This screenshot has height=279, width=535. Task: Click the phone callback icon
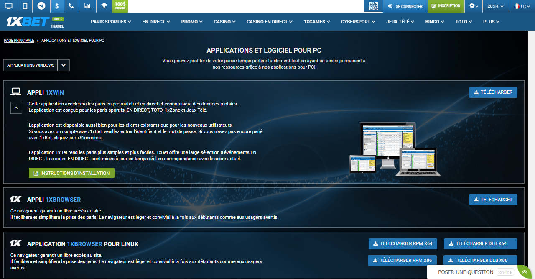tap(71, 6)
